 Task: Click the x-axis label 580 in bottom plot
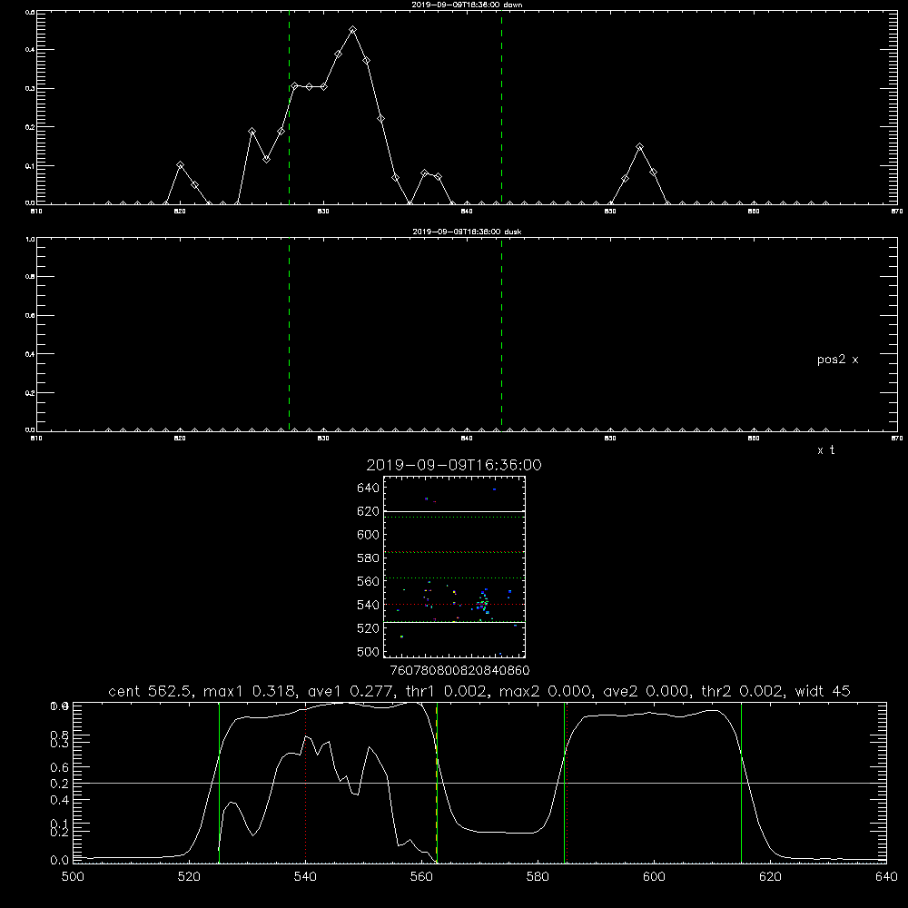538,877
